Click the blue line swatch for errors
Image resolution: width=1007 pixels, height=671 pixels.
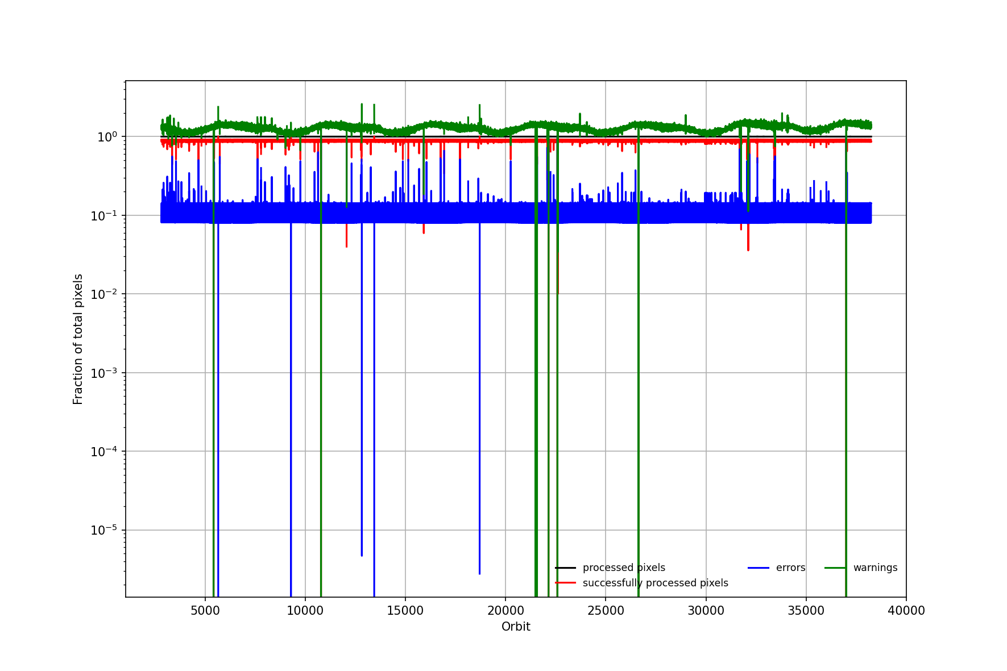(759, 568)
